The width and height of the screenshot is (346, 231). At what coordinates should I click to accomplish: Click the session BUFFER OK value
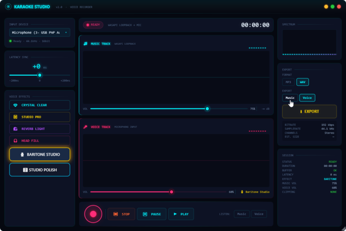click(x=335, y=171)
